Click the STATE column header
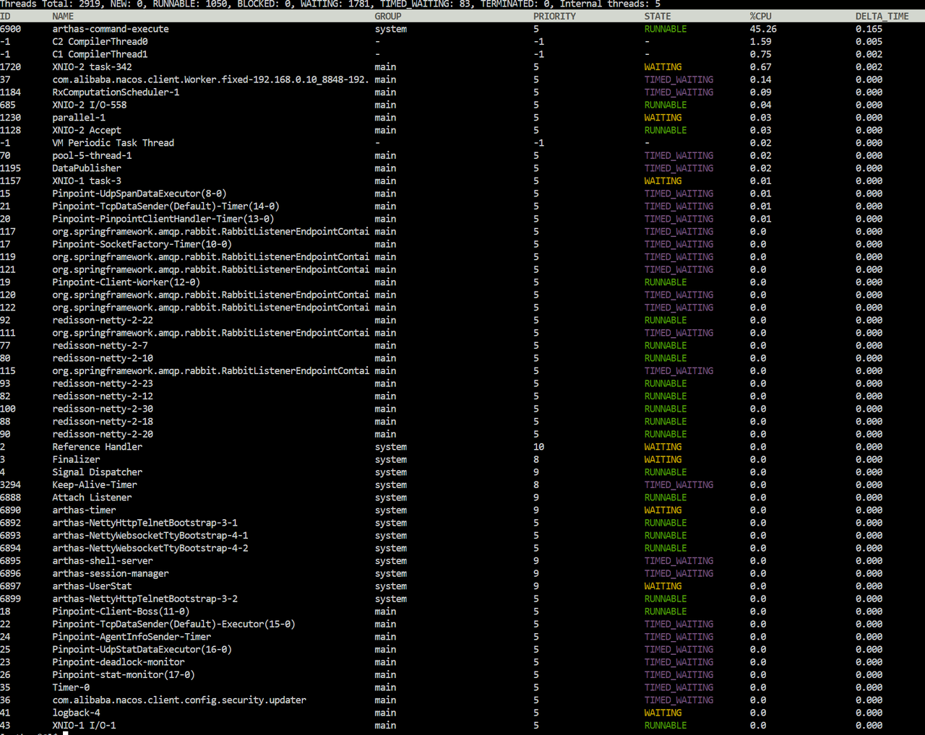Viewport: 925px width, 735px height. tap(658, 16)
